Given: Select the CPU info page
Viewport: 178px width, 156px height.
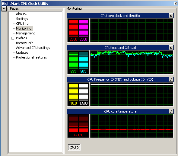Looking at the screenshot, I should [x=22, y=24].
